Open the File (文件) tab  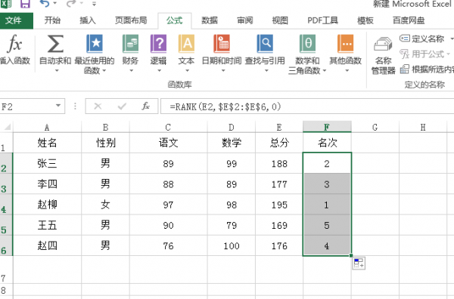(x=17, y=20)
